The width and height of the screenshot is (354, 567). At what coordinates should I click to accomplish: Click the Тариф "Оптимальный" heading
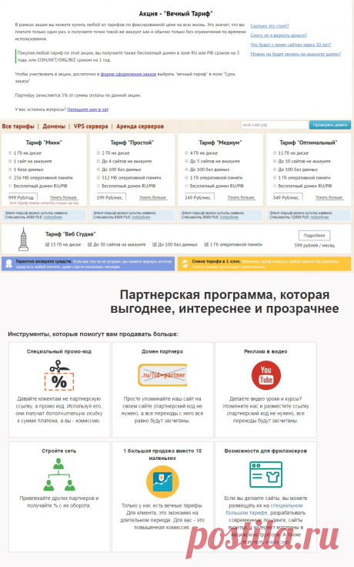point(309,143)
